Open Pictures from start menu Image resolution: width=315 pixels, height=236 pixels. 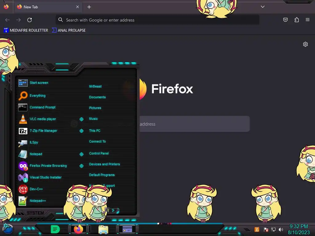[95, 108]
